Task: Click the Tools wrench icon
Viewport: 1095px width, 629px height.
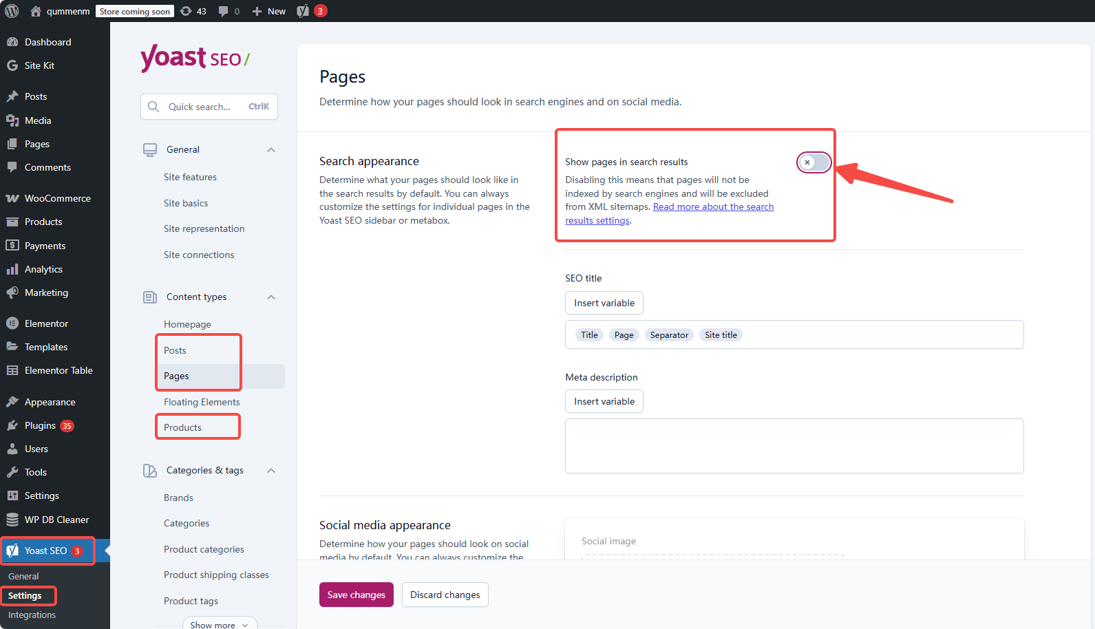Action: (x=12, y=472)
